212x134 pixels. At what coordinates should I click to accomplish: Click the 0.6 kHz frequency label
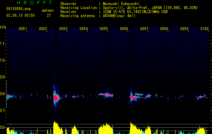2,127
